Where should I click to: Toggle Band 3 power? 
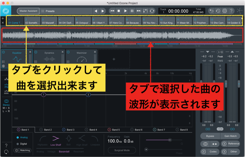[x=64, y=130]
